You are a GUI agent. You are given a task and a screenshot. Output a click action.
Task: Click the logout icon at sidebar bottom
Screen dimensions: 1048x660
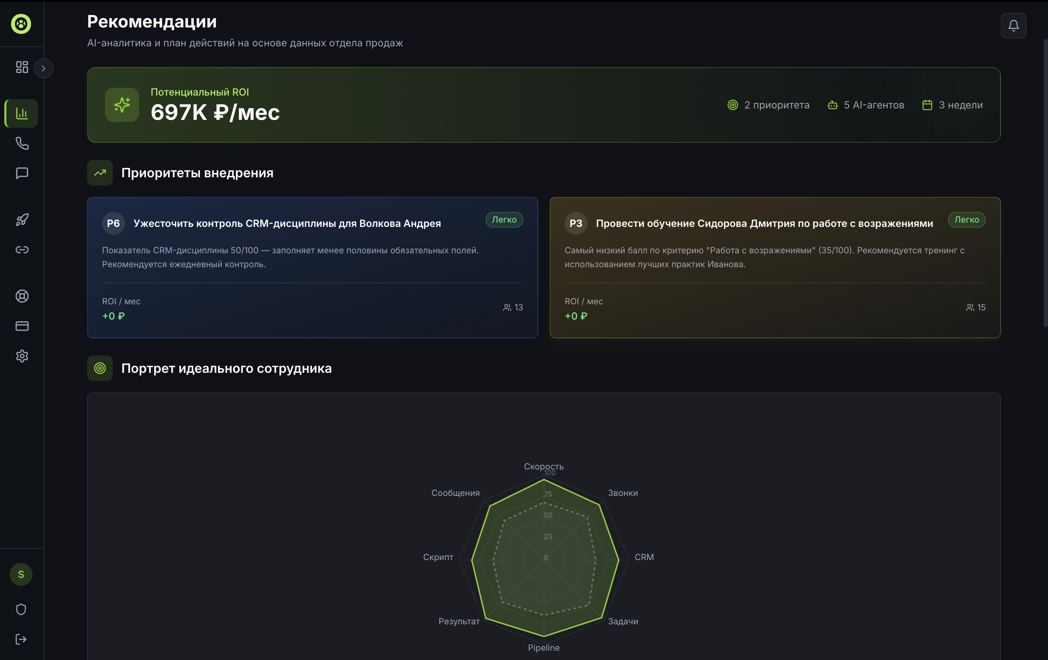[21, 639]
